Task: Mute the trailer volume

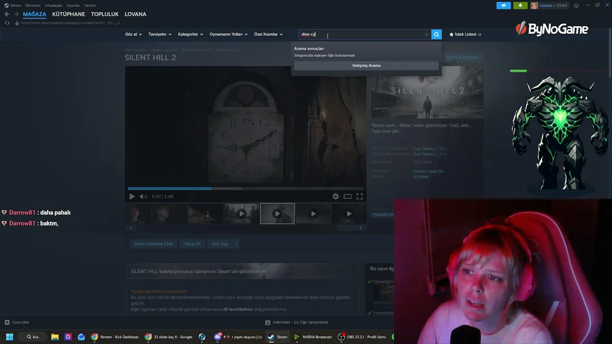Action: click(143, 196)
